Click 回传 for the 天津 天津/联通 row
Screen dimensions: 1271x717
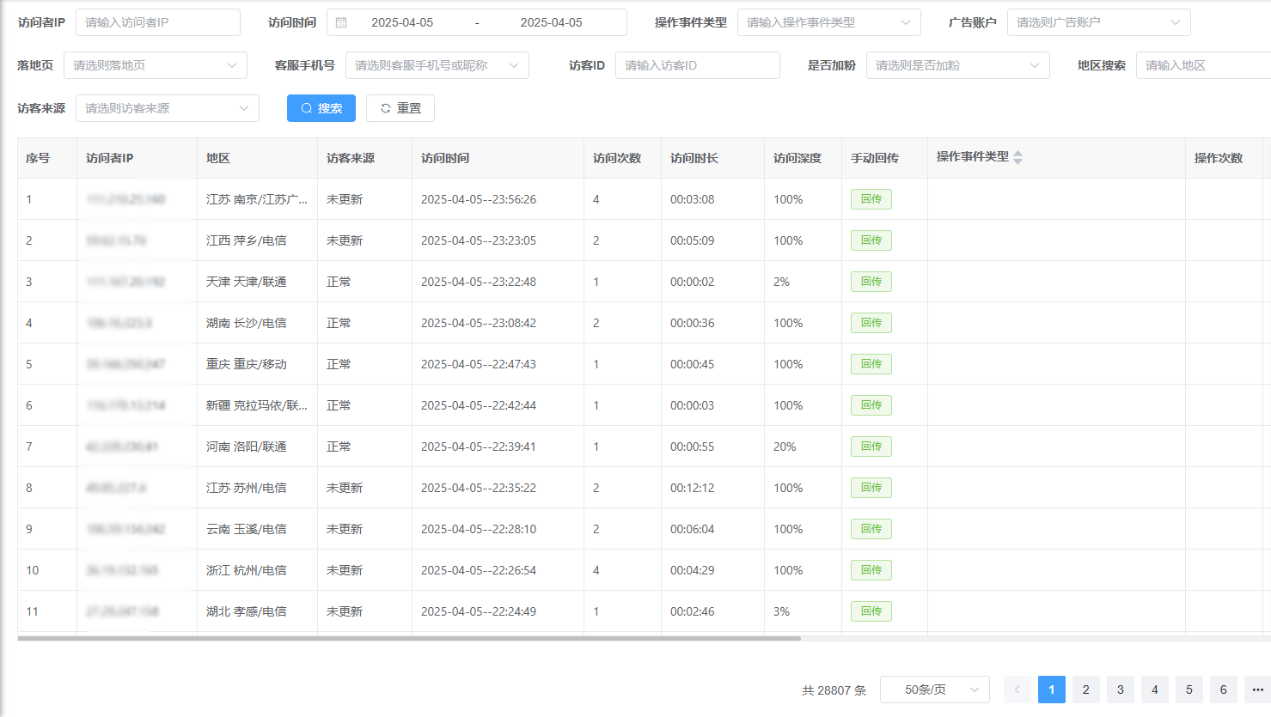point(871,282)
